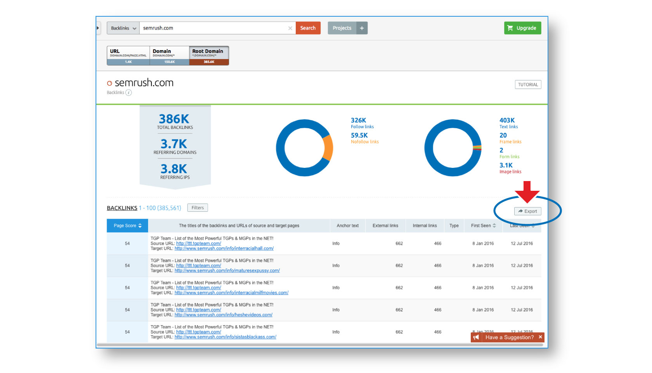Open target URL ending interracialmilfmovies.com

[x=231, y=293]
